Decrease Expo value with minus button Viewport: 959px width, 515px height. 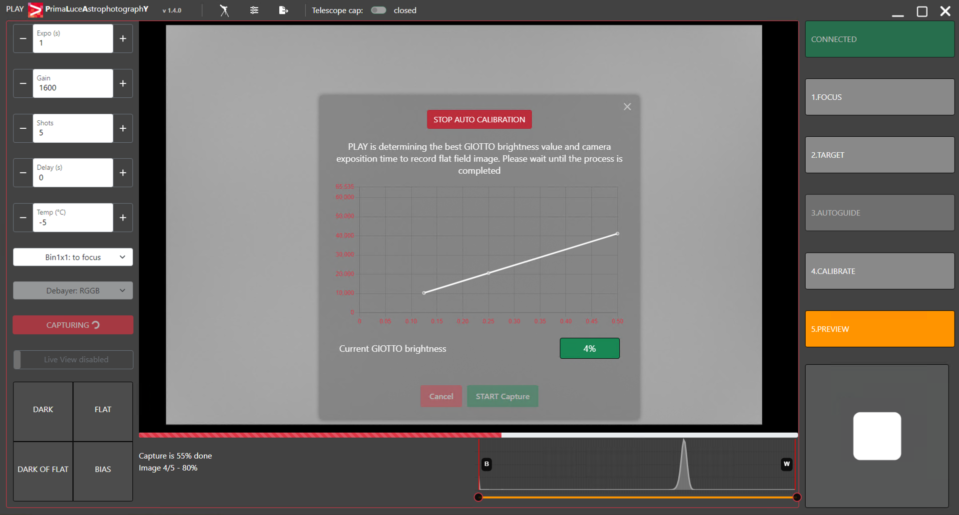tap(23, 38)
